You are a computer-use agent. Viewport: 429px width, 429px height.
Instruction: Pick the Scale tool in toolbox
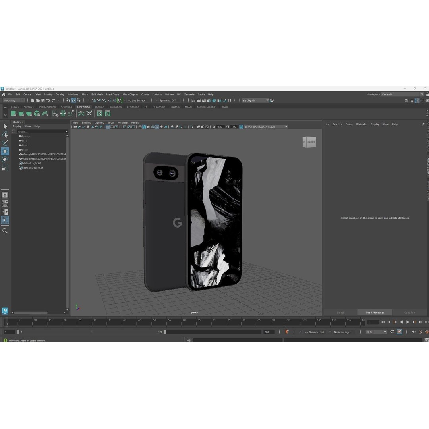(x=5, y=168)
